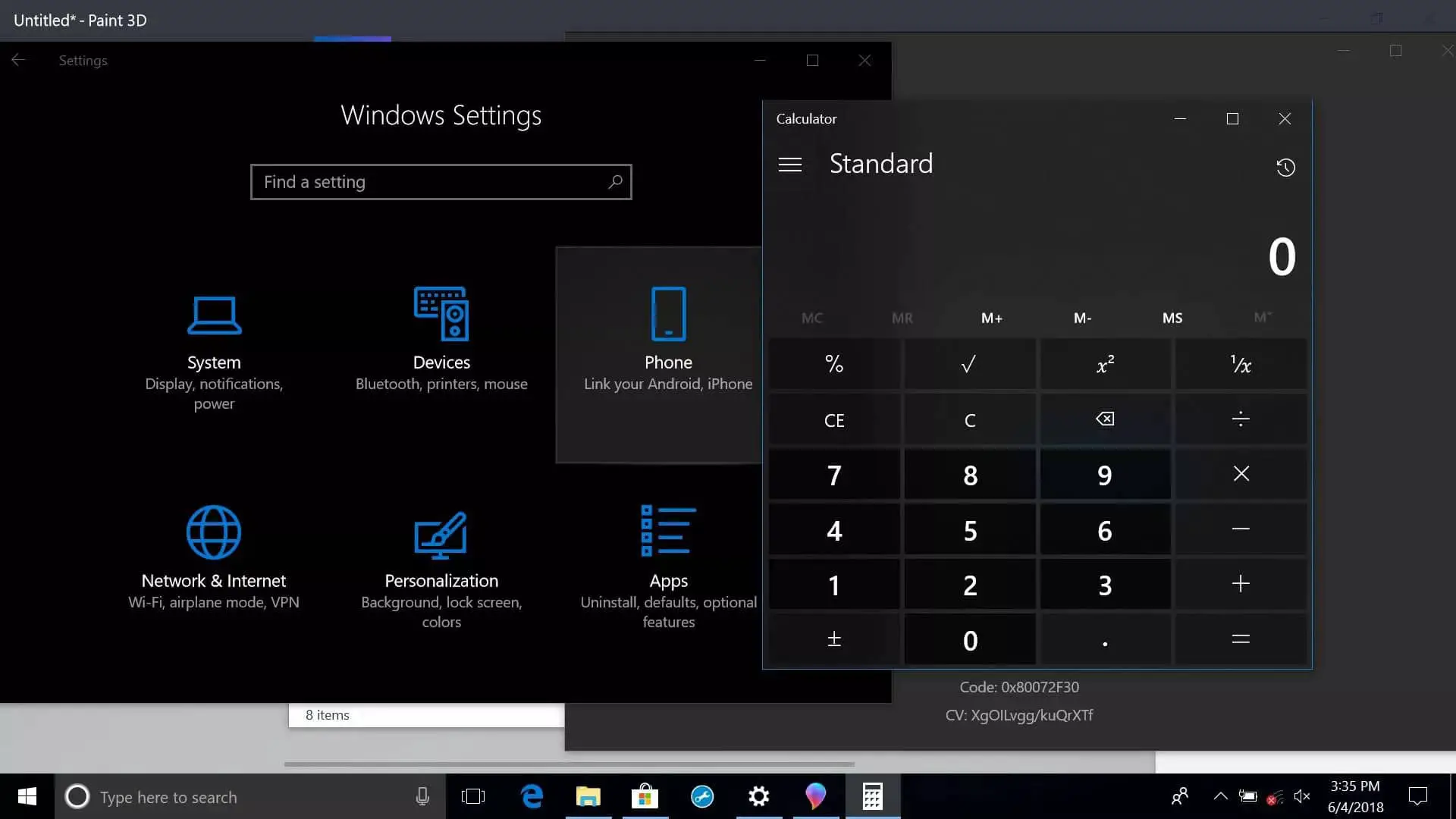
Task: Open Task View from taskbar
Action: coord(472,796)
